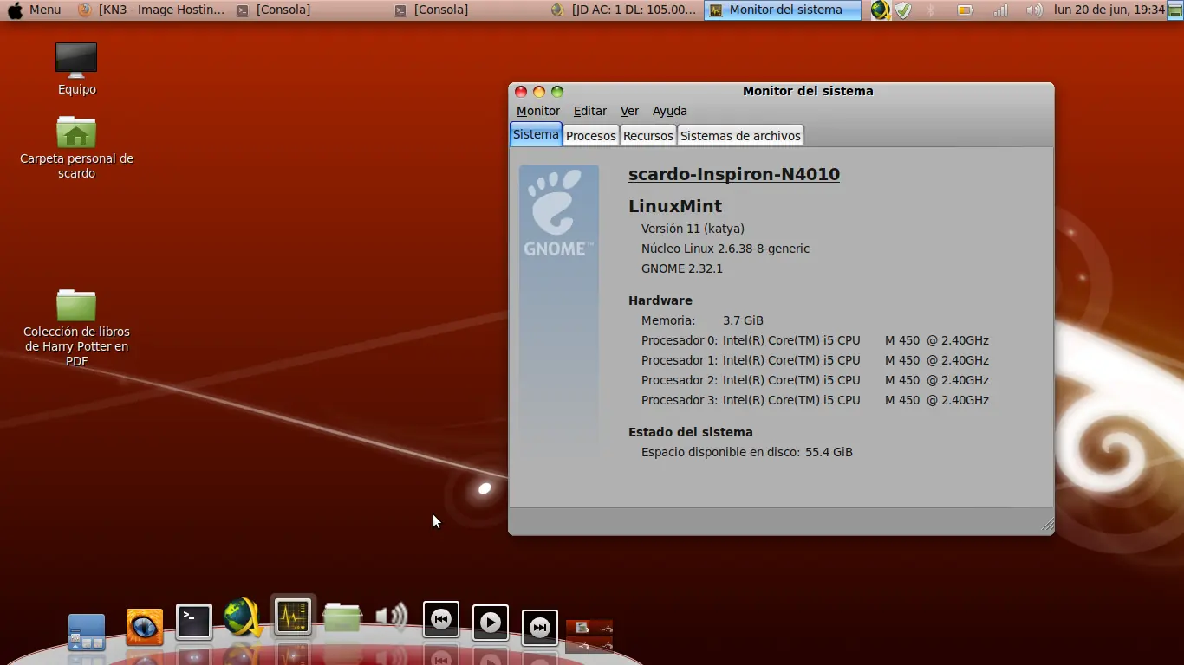The image size is (1184, 665).
Task: Open the clock showing lun 20 de jun
Action: (1108, 10)
